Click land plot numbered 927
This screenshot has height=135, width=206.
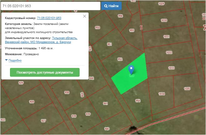tap(43, 120)
